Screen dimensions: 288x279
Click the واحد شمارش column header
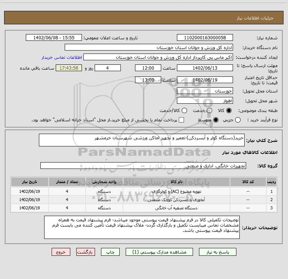click(x=104, y=182)
